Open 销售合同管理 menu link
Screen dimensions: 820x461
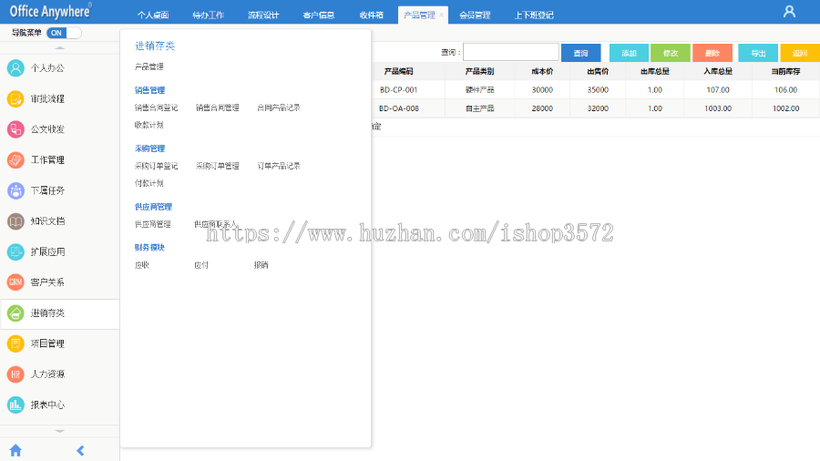pos(218,108)
